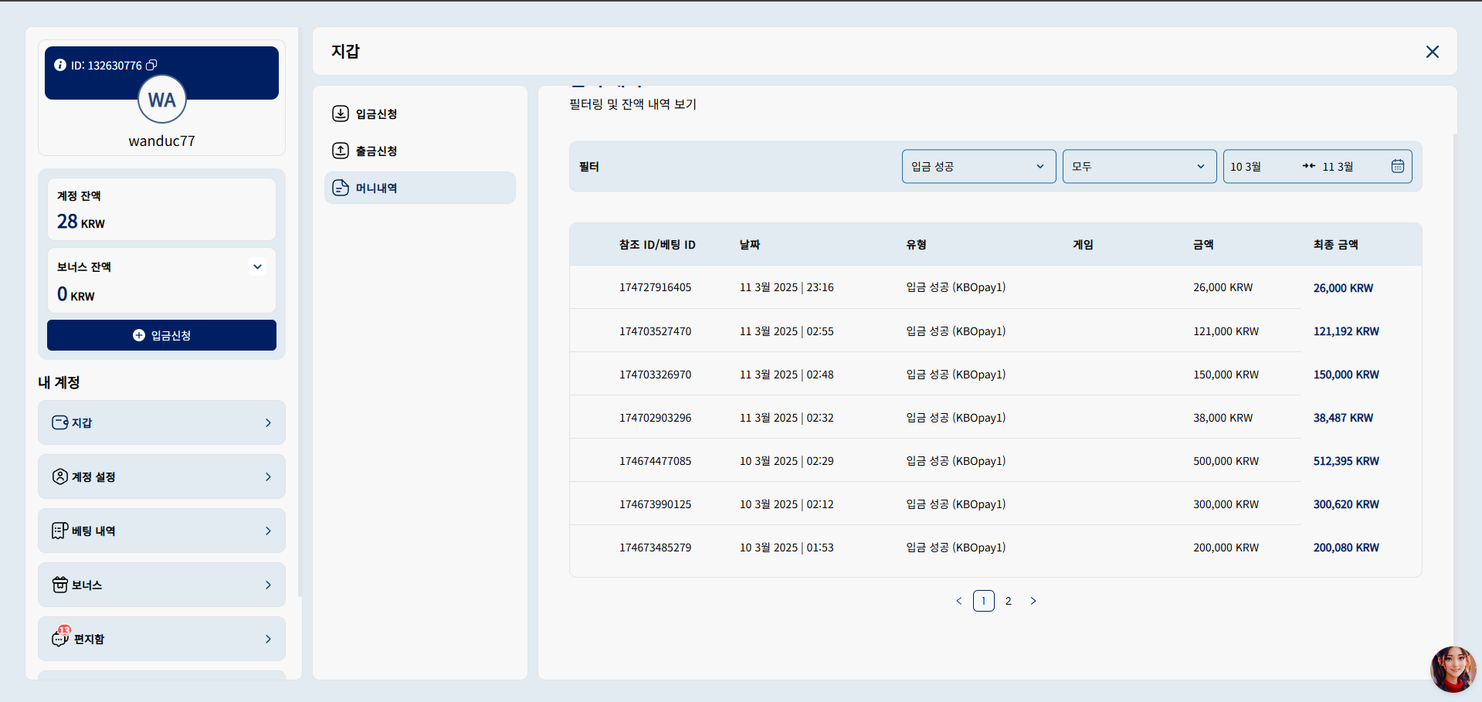Screen dimensions: 1482x702
Task: Expand the 계정 설정 row chevron
Action: coord(268,476)
